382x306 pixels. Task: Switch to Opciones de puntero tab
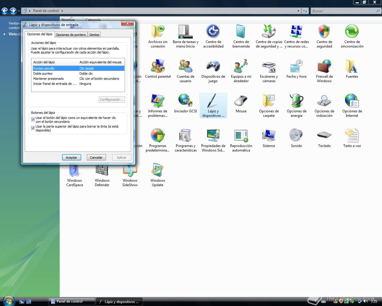point(71,35)
